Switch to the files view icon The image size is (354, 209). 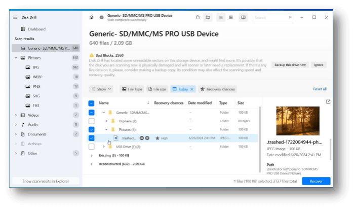click(x=198, y=17)
